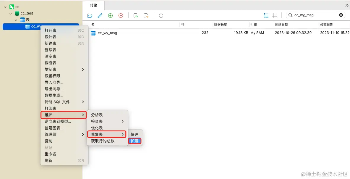Click the cc_wy_msg table icon in list

click(93, 33)
